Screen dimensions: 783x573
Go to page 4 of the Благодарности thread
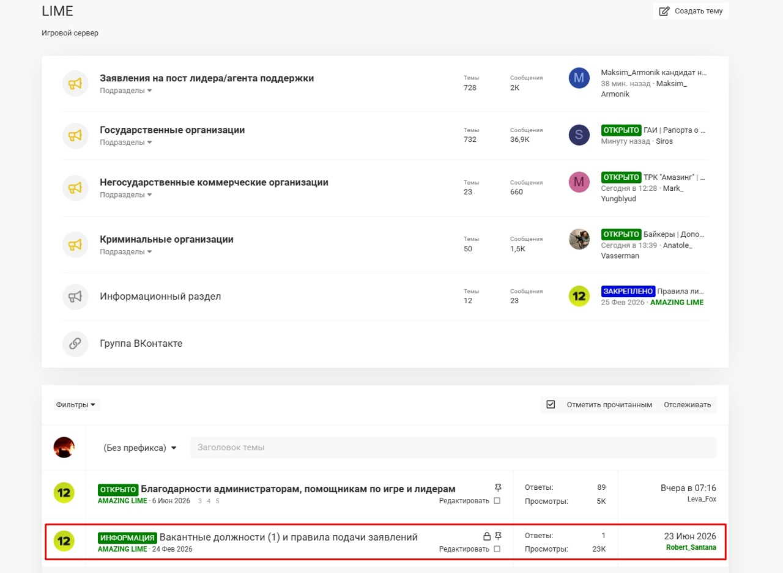coord(209,501)
